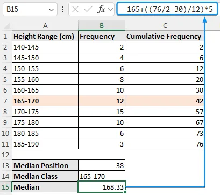The height and width of the screenshot is (195, 220).
Task: Select column C header
Action: 165,25
